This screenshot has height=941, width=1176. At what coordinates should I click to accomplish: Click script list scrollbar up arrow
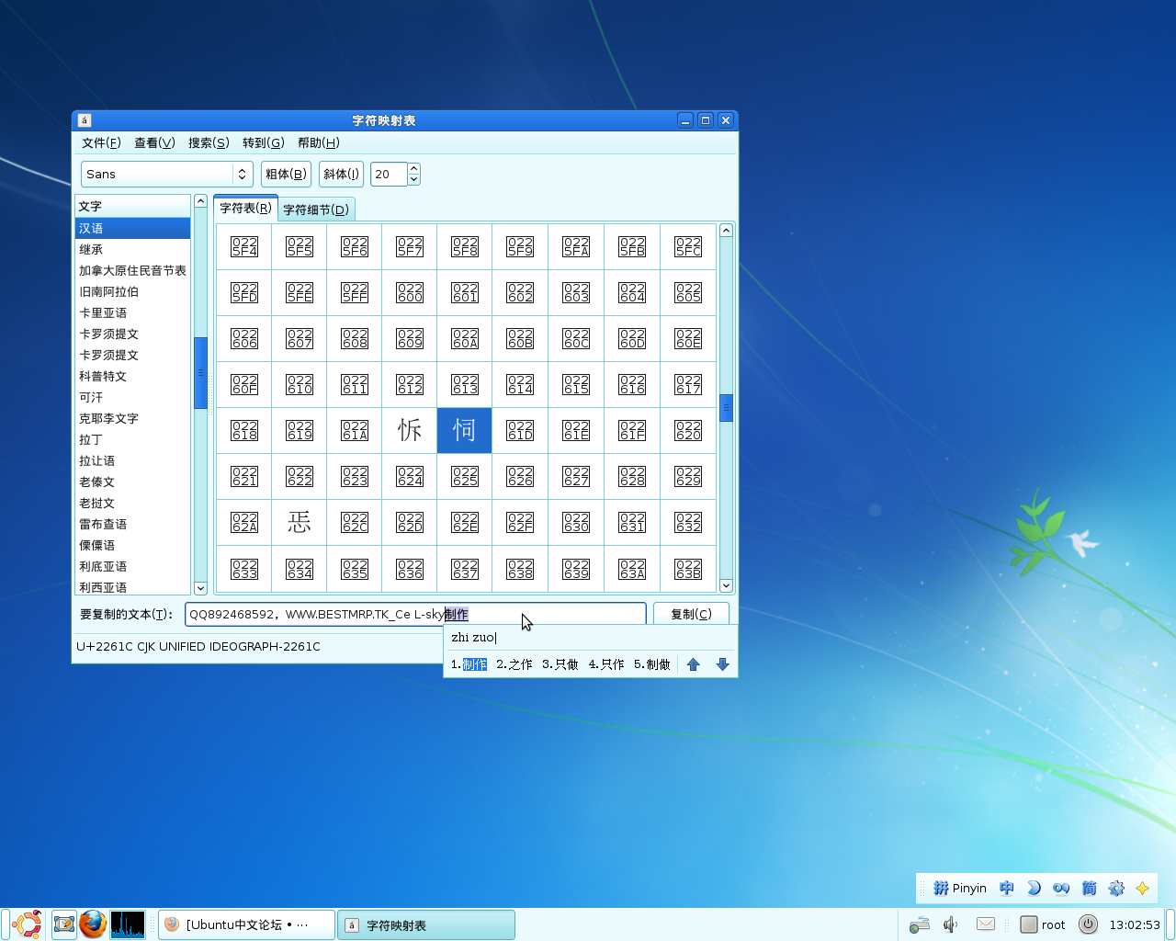pos(200,201)
